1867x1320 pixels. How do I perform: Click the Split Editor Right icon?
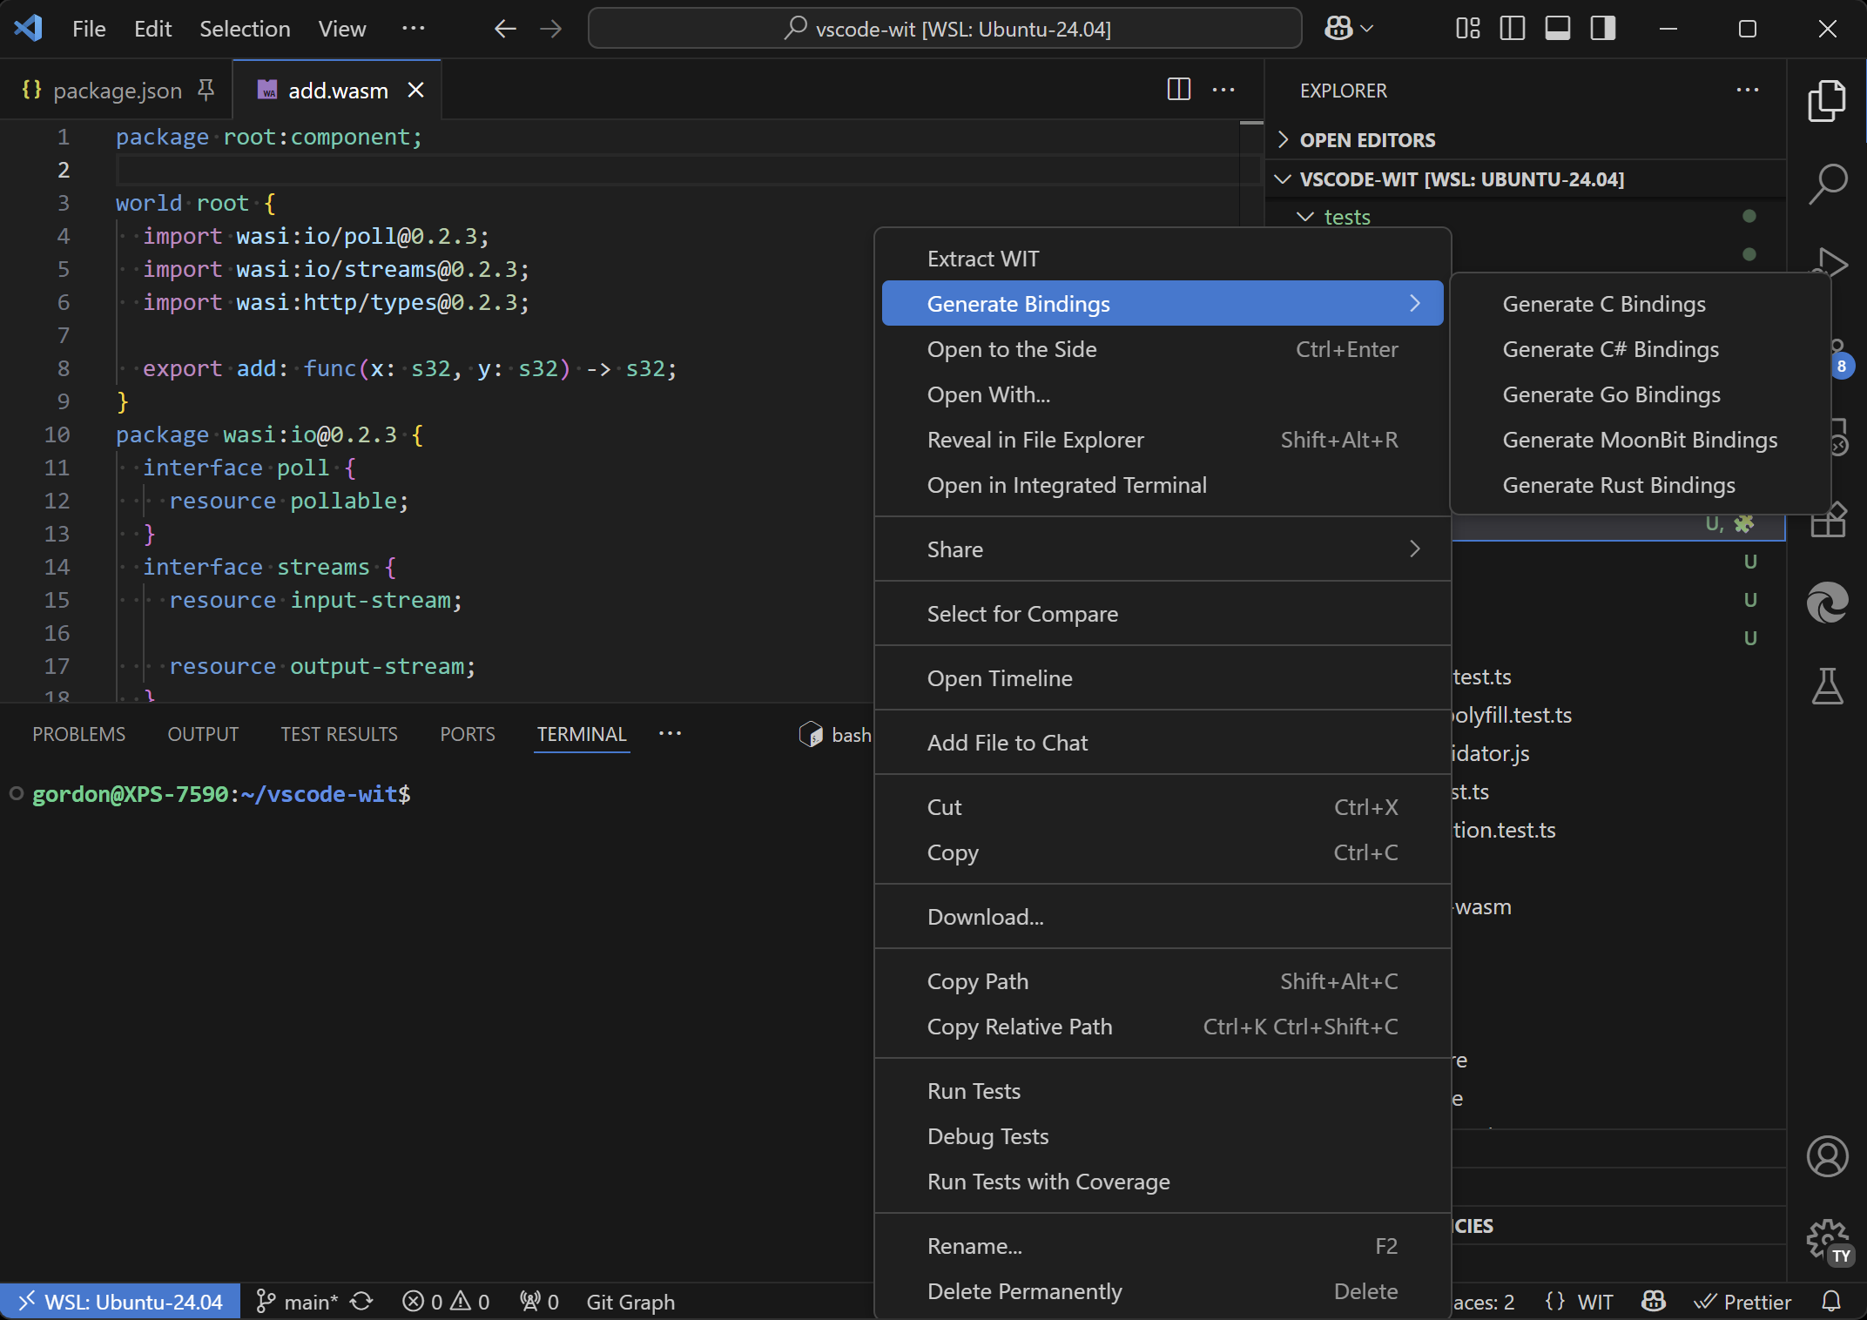[x=1178, y=90]
